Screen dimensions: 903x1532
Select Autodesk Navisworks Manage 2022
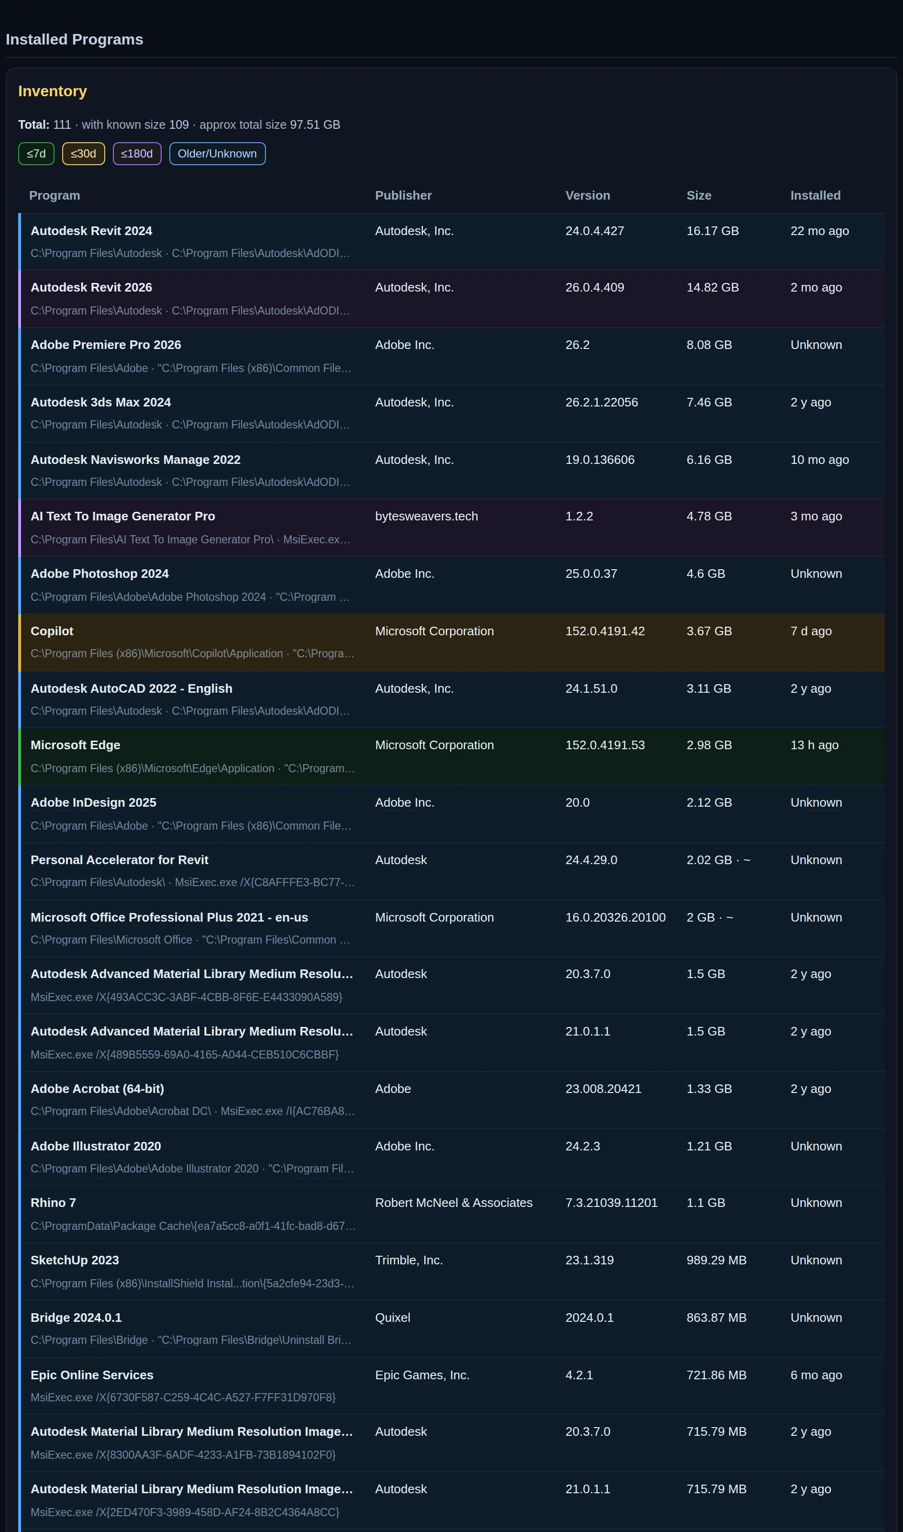(x=136, y=460)
